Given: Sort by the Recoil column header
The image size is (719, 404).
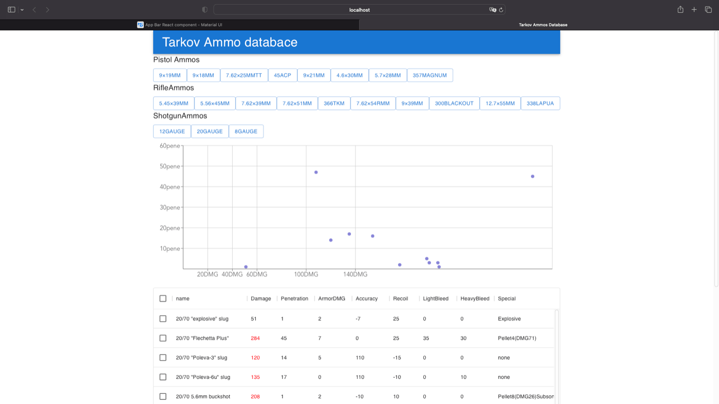Looking at the screenshot, I should 401,298.
